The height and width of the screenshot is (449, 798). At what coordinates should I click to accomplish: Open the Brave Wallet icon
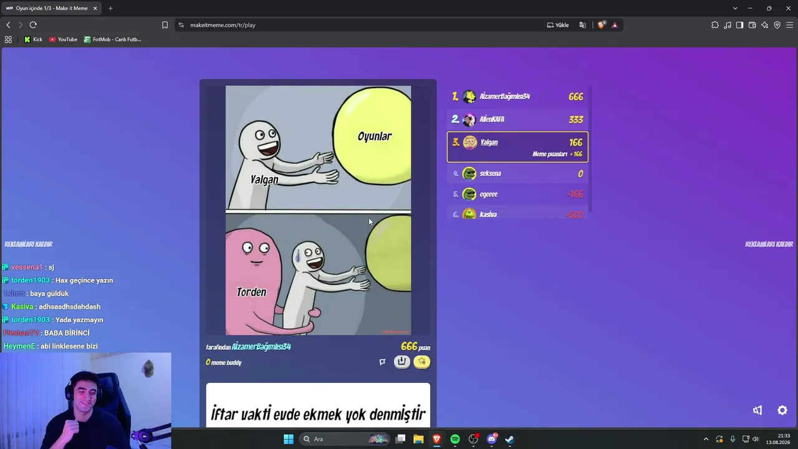coord(752,25)
